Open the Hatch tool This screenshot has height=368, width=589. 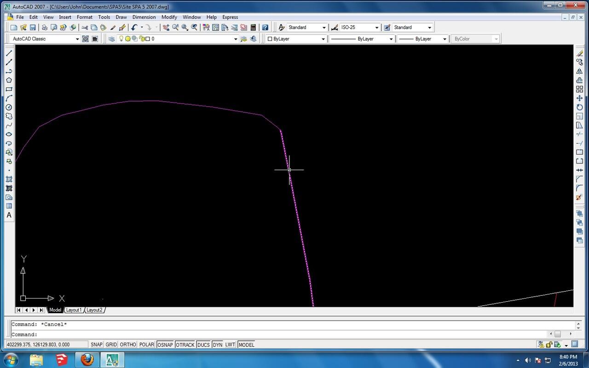(9, 179)
